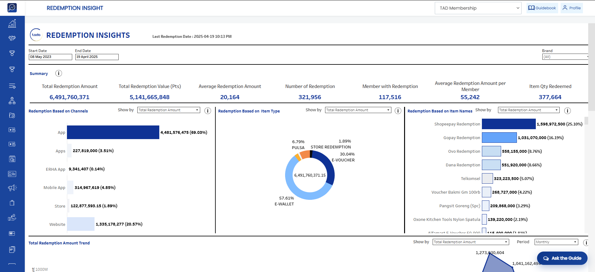Image resolution: width=595 pixels, height=272 pixels.
Task: Click the info icon beside Summary
Action: point(59,73)
